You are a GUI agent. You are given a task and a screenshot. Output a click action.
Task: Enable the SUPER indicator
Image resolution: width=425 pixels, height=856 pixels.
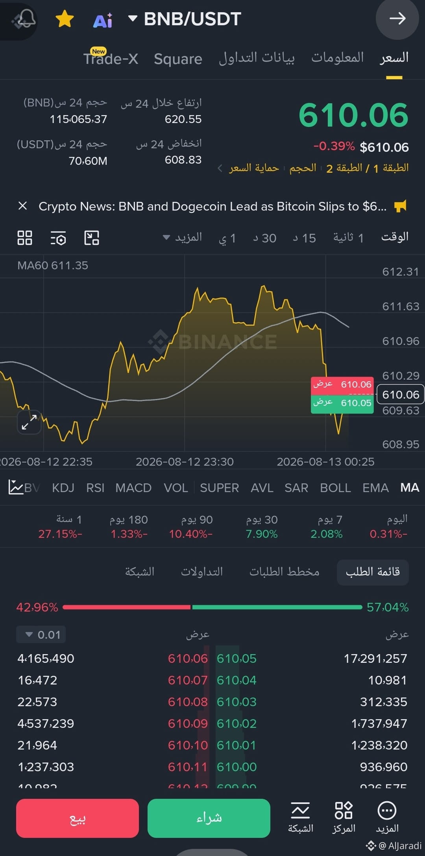[x=219, y=488]
